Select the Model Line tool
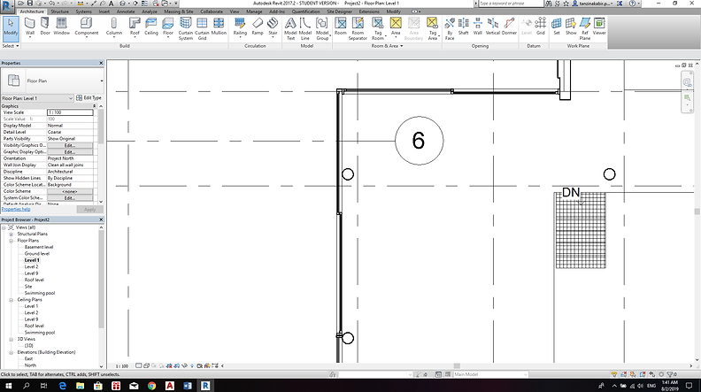The image size is (701, 392). (x=305, y=29)
